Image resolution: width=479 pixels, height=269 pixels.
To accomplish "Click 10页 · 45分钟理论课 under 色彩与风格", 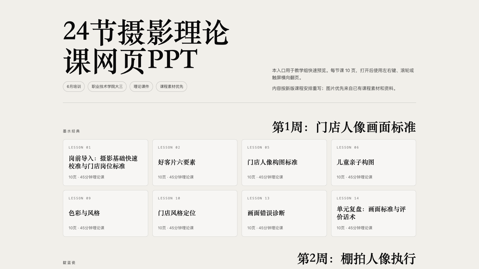I will [x=87, y=228].
